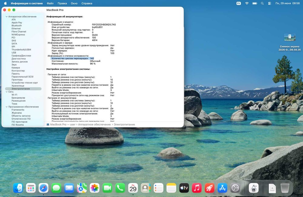
Task: Open the Окно menu
Action: (x=74, y=3)
